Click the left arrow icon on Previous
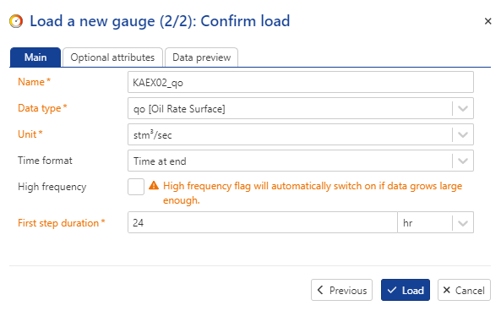Screen dimensions: 501x311 pos(320,290)
